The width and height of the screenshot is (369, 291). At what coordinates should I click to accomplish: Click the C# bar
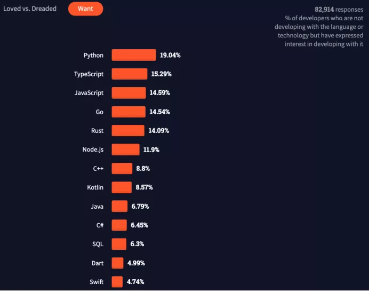119,225
